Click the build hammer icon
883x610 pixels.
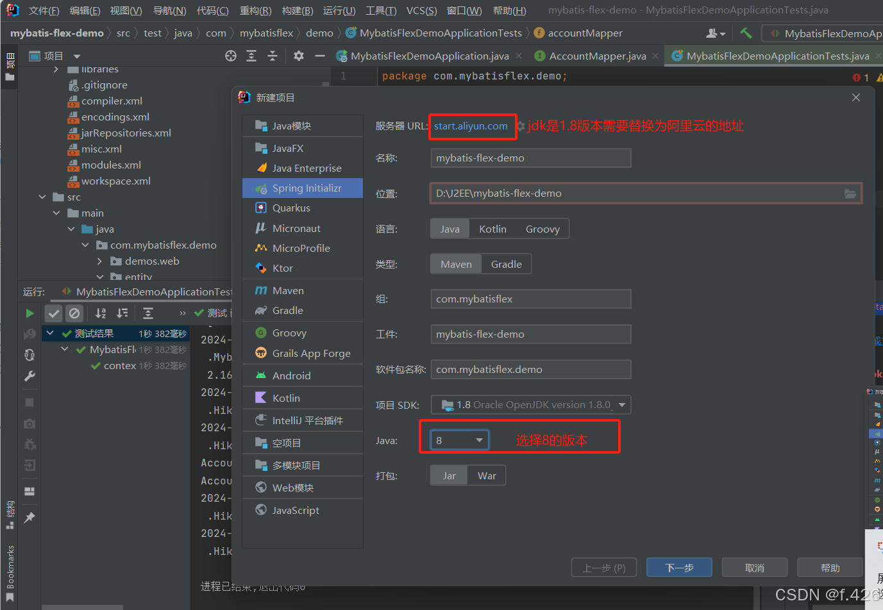coord(746,33)
